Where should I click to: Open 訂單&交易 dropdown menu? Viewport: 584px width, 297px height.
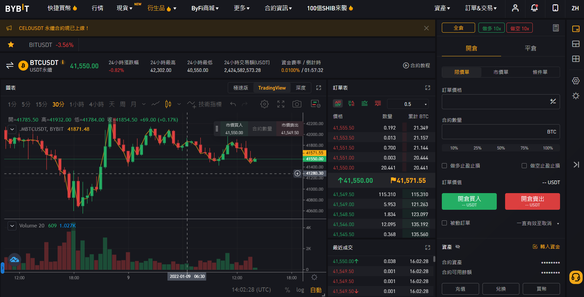(x=481, y=8)
